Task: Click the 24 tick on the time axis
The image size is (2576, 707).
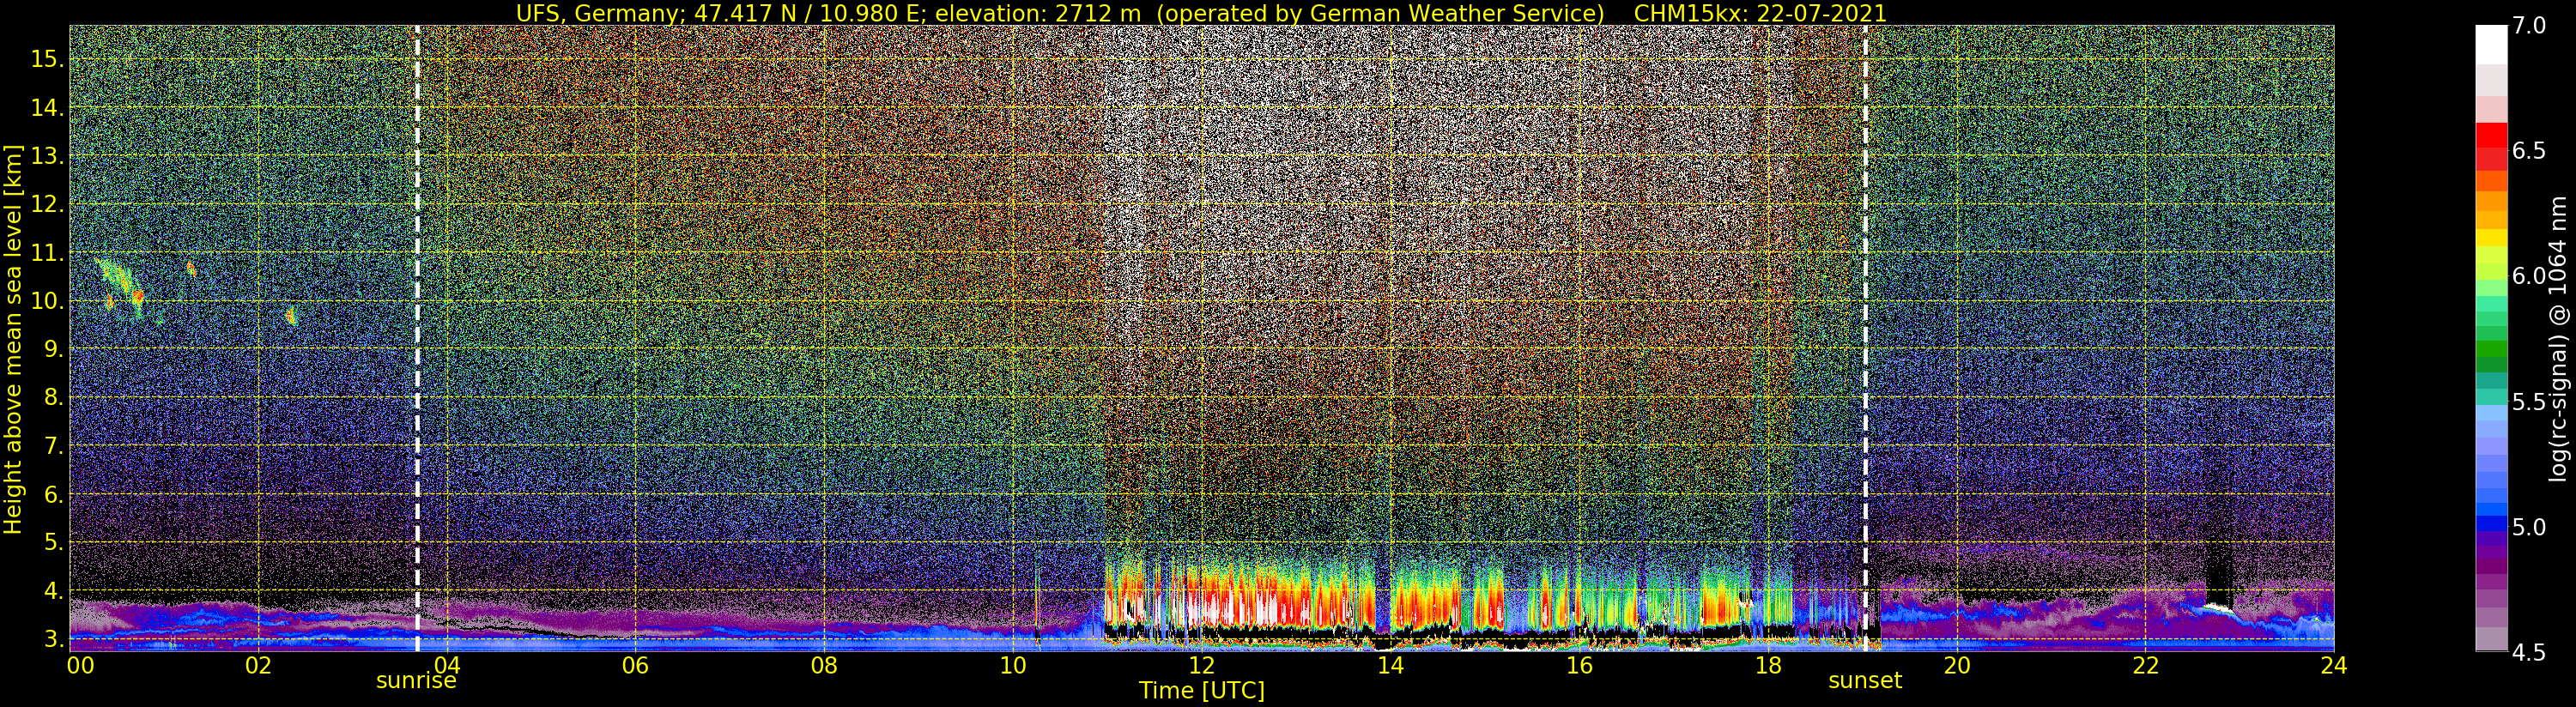Action: point(2333,666)
